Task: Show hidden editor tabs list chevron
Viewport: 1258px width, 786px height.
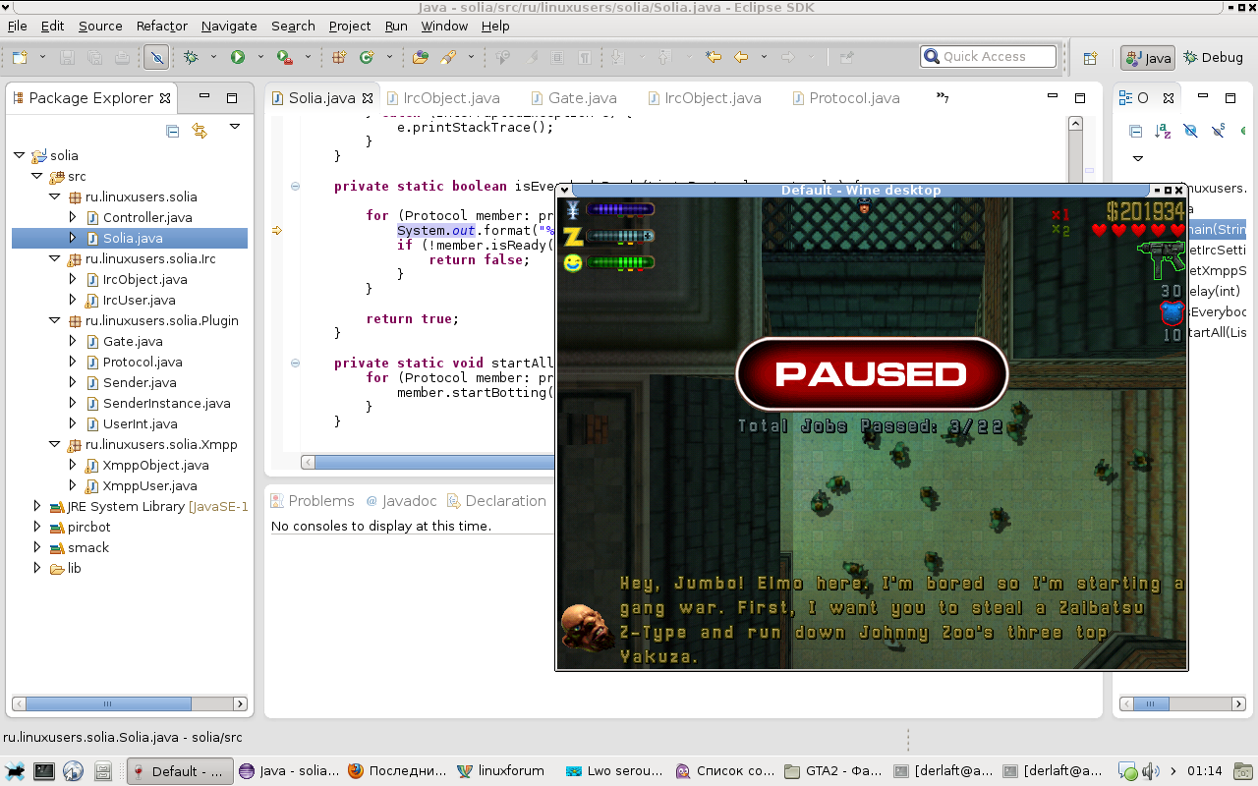Action: [x=943, y=97]
